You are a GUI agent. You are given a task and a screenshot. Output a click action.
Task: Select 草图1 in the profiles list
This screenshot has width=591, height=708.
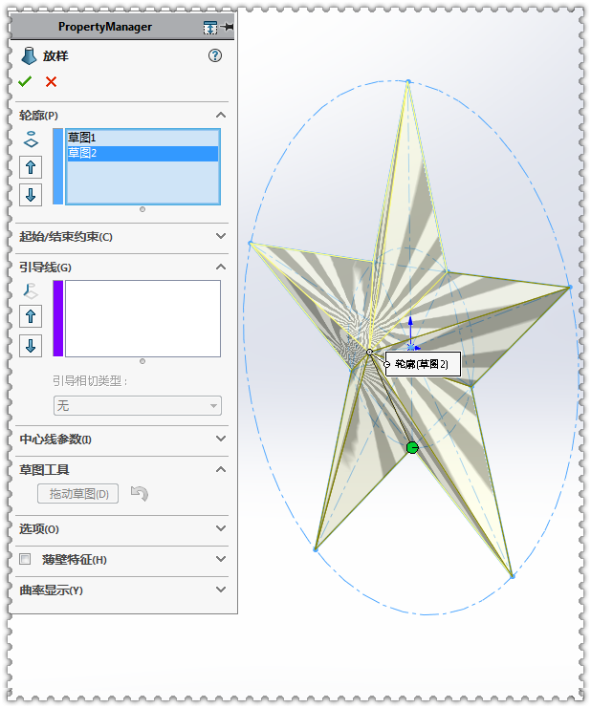coord(142,138)
